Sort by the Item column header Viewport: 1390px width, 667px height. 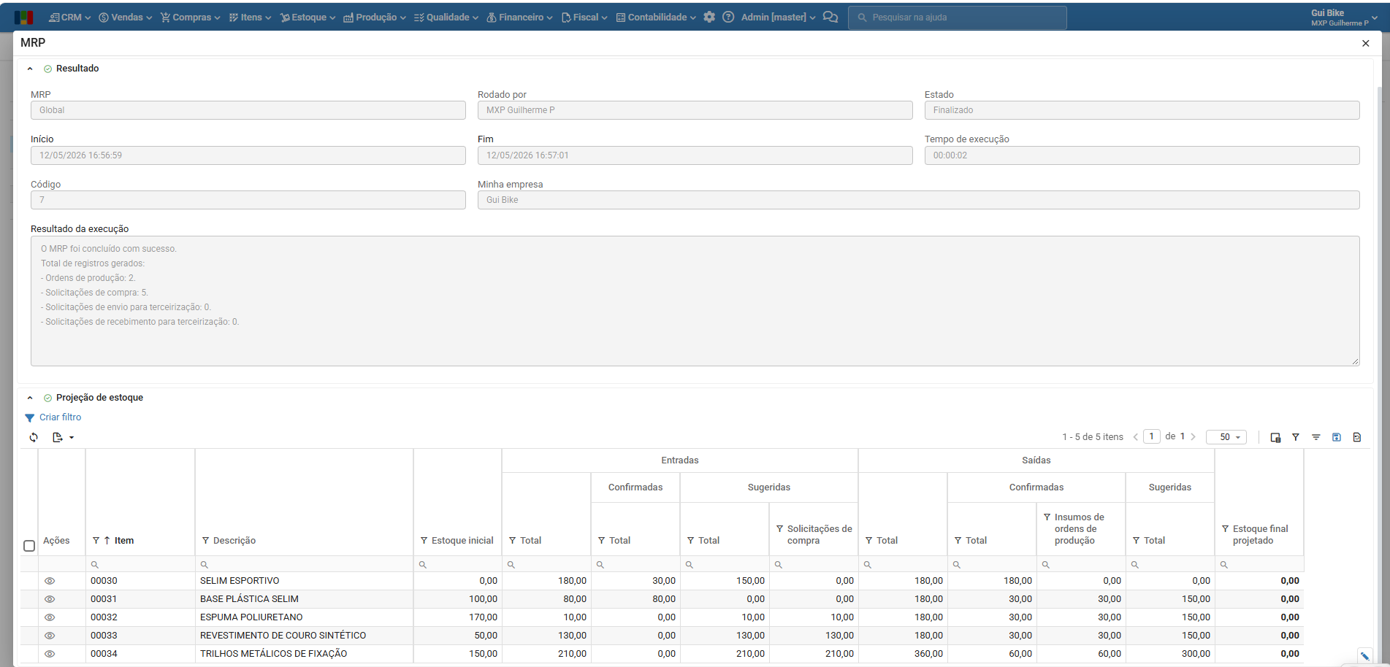point(124,541)
